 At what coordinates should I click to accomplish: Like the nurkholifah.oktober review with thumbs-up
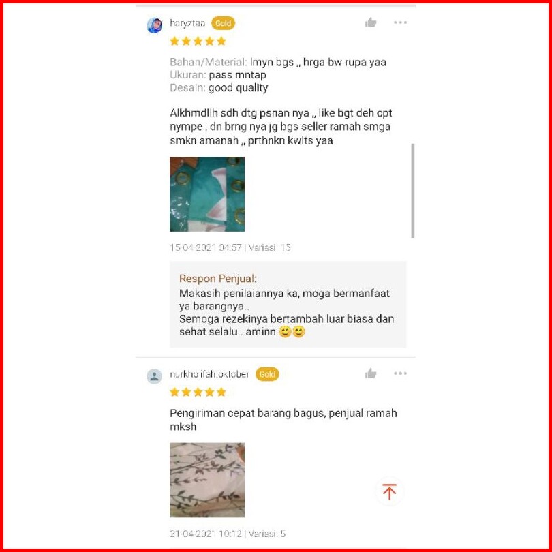pyautogui.click(x=371, y=373)
